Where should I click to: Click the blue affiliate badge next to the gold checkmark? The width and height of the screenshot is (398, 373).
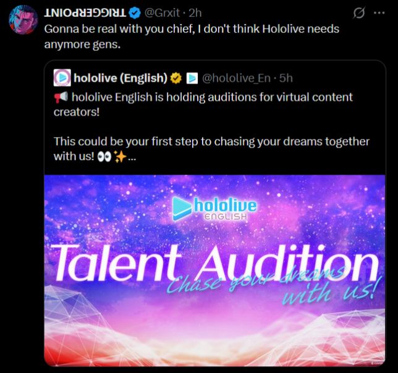pyautogui.click(x=192, y=78)
